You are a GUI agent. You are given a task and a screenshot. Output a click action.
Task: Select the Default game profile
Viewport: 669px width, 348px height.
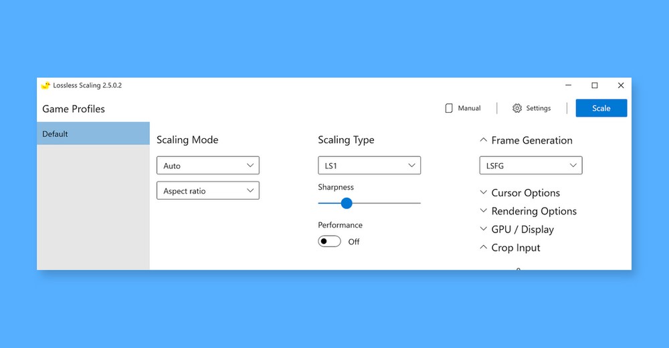(x=93, y=134)
